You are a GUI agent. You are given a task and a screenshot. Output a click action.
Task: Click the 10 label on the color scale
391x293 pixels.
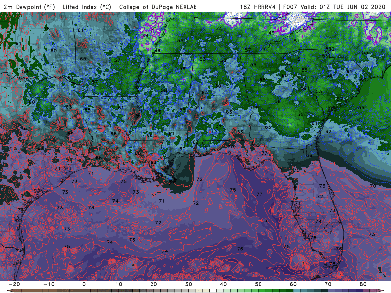click(x=119, y=284)
